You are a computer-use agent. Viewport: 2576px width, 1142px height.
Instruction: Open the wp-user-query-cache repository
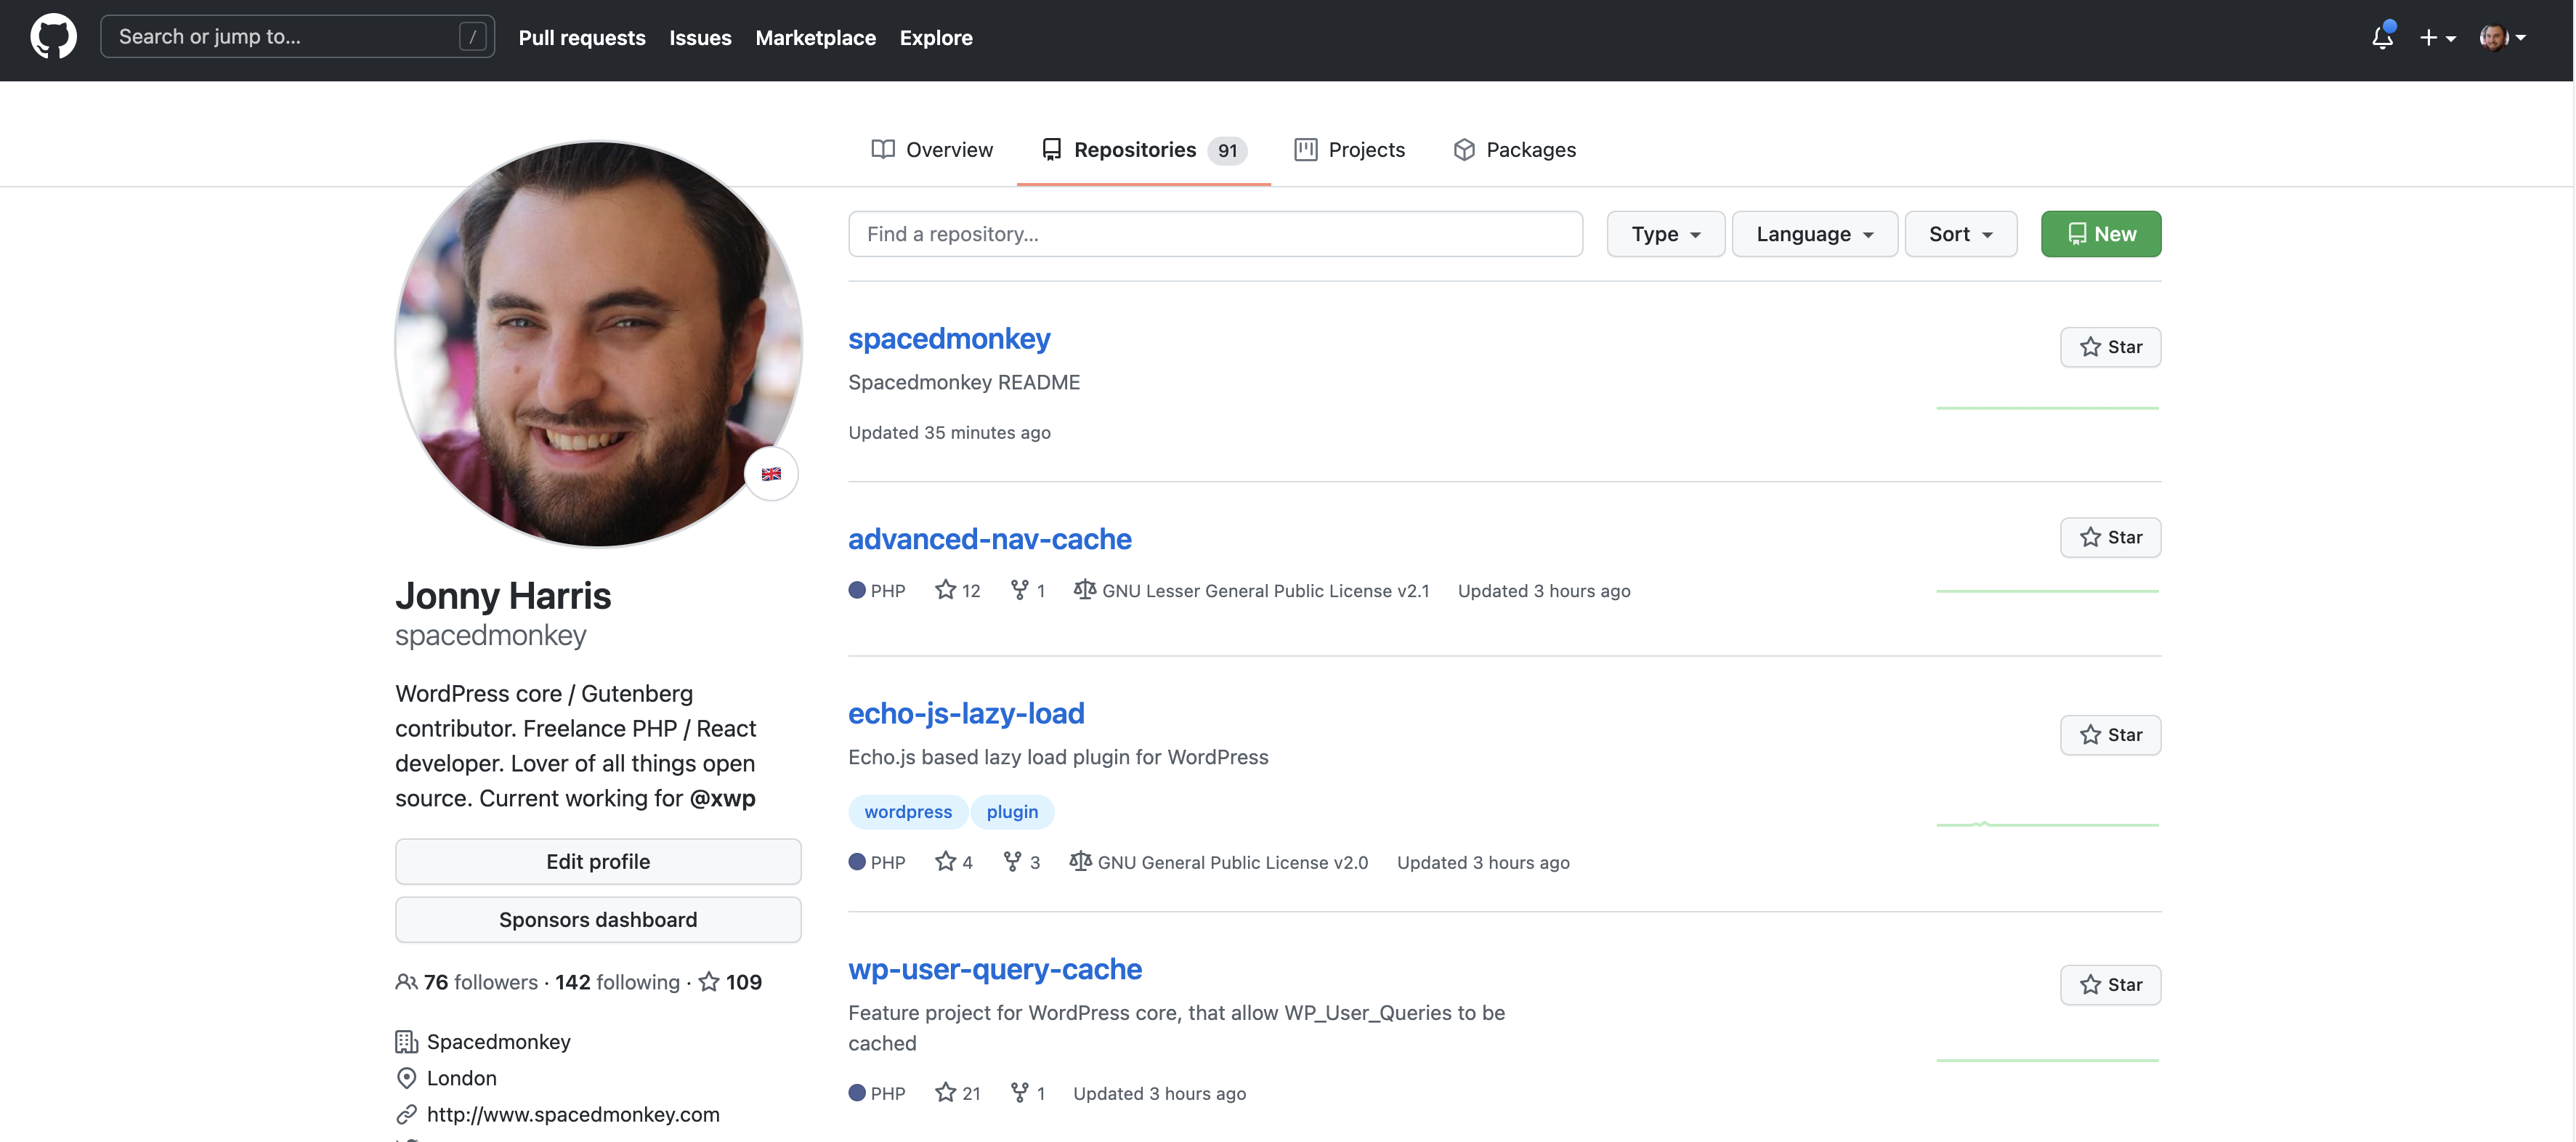[995, 969]
